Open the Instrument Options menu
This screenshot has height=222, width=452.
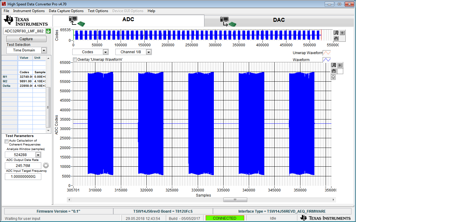pos(29,11)
